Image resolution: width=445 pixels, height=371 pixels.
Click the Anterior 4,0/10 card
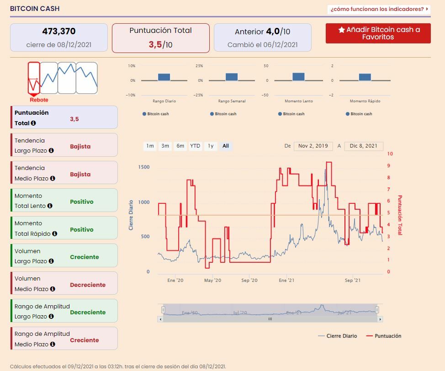click(263, 37)
